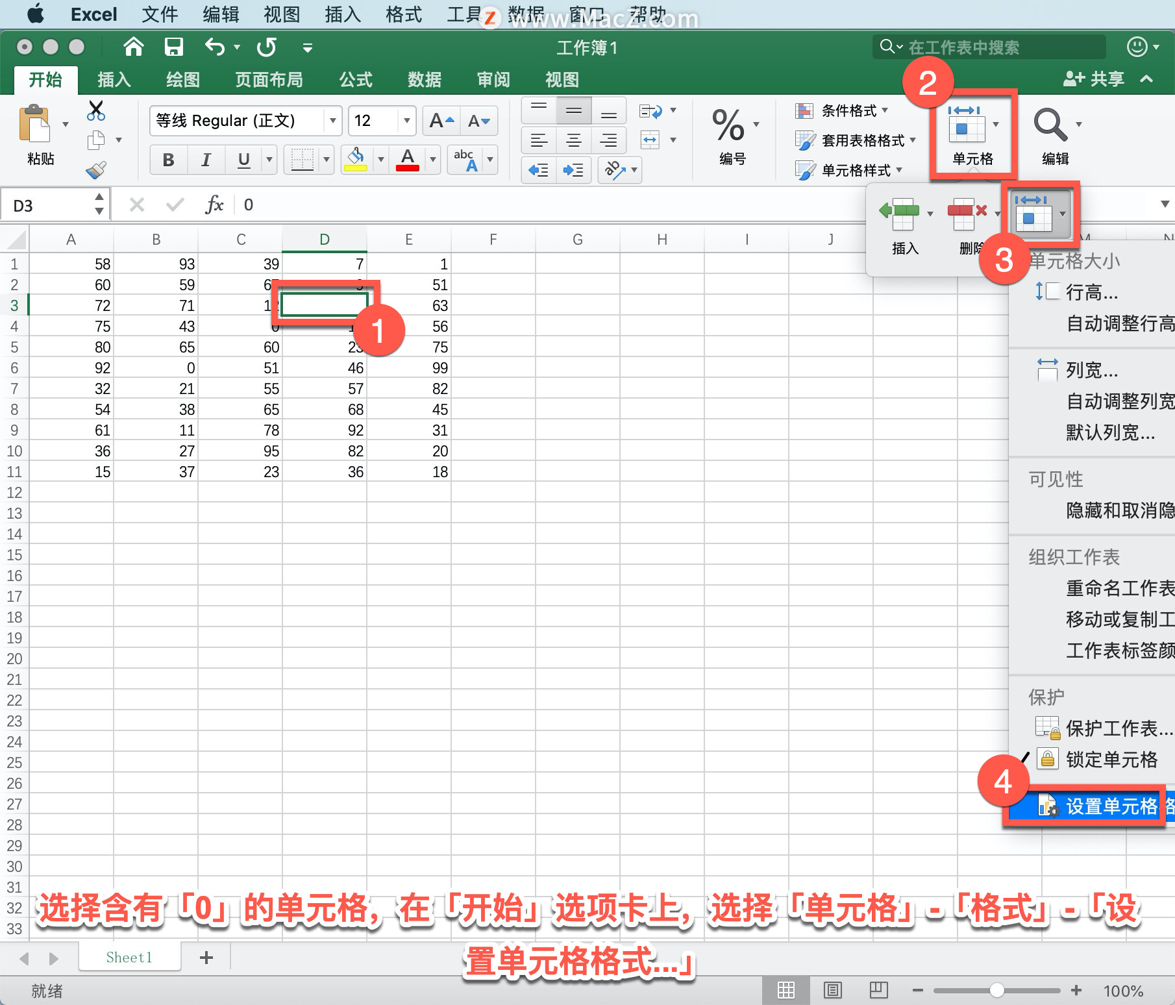Expand the formula bar chevron

coord(1165,205)
